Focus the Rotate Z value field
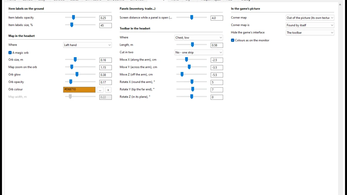 click(217, 97)
